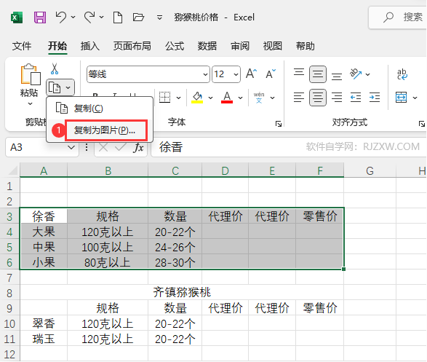Click the search magnifier icon
This screenshot has height=362, width=427.
(x=388, y=17)
